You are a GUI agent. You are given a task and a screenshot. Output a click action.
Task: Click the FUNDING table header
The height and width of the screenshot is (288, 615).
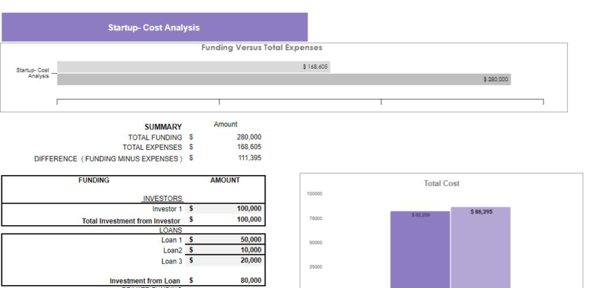[x=94, y=180]
